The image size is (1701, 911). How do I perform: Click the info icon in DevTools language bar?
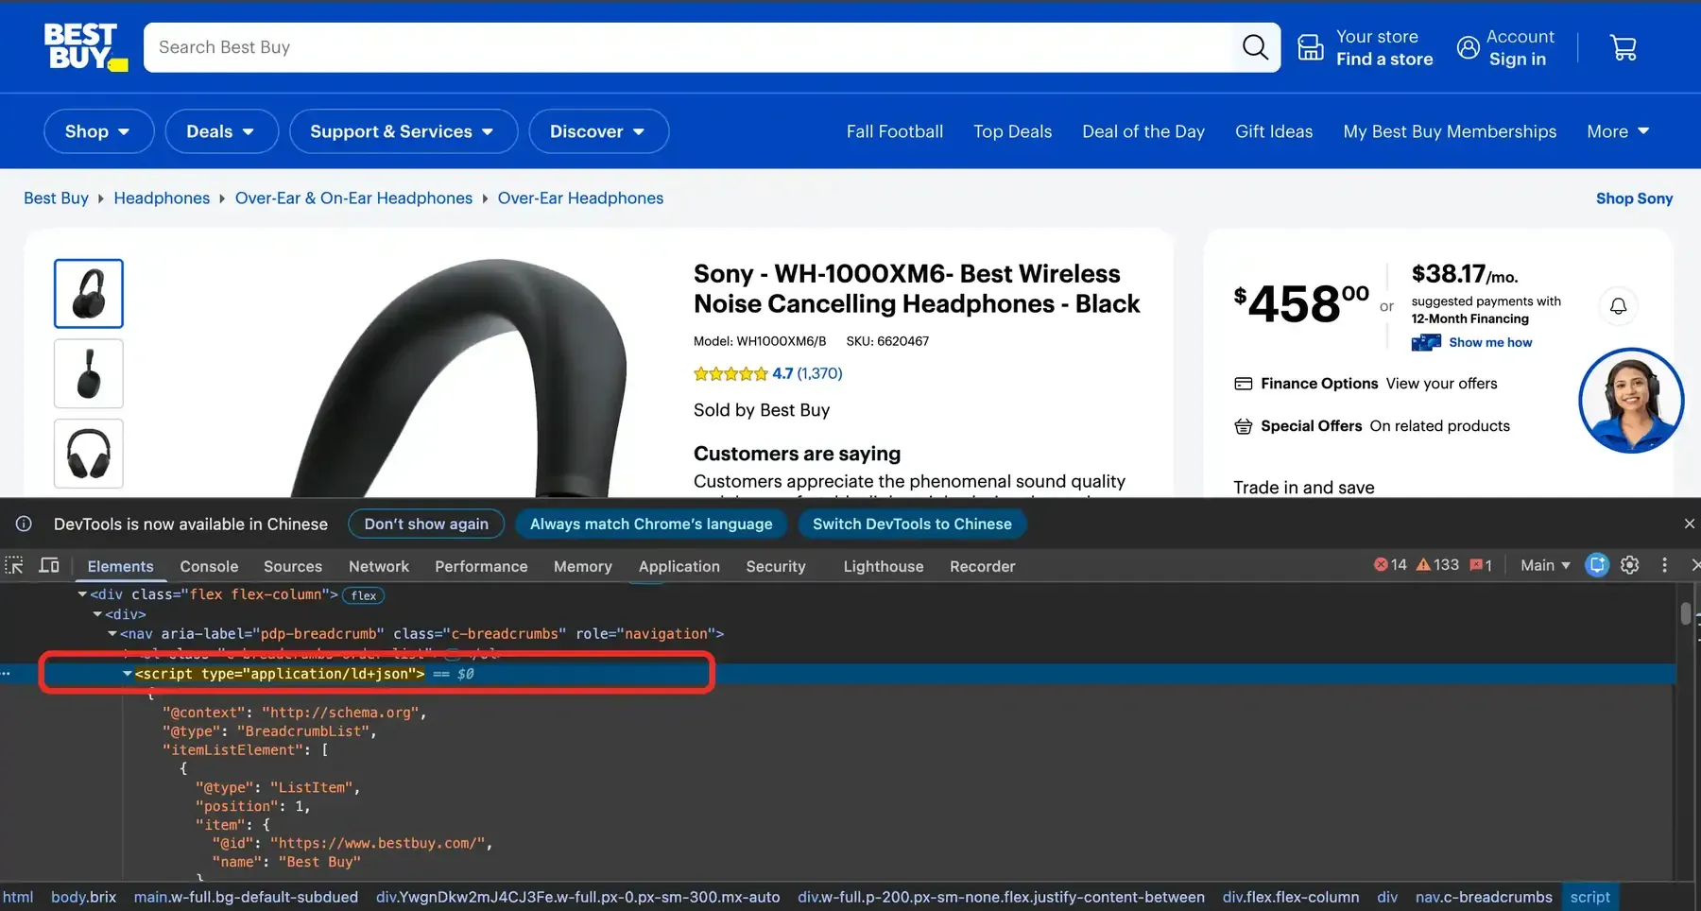[x=24, y=524]
